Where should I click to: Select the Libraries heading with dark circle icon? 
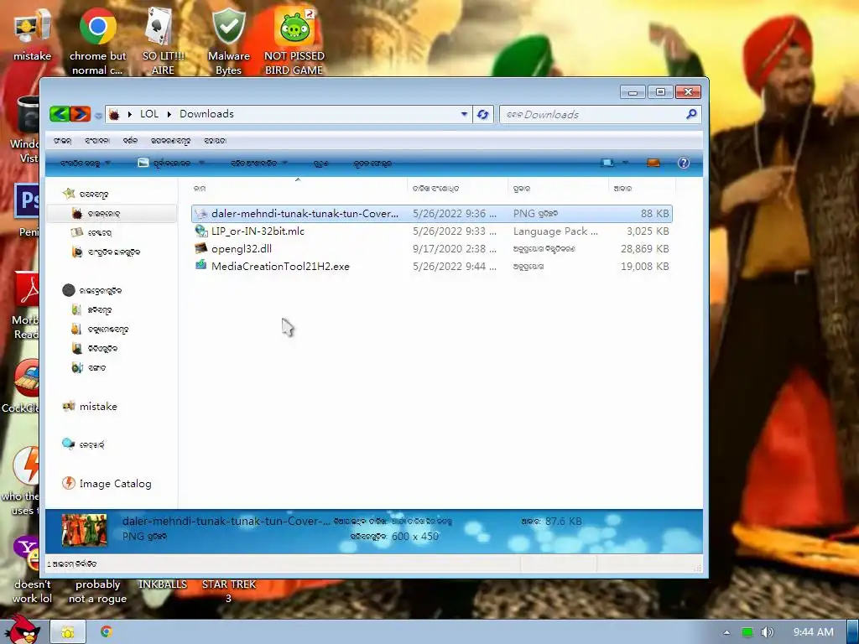[92, 291]
